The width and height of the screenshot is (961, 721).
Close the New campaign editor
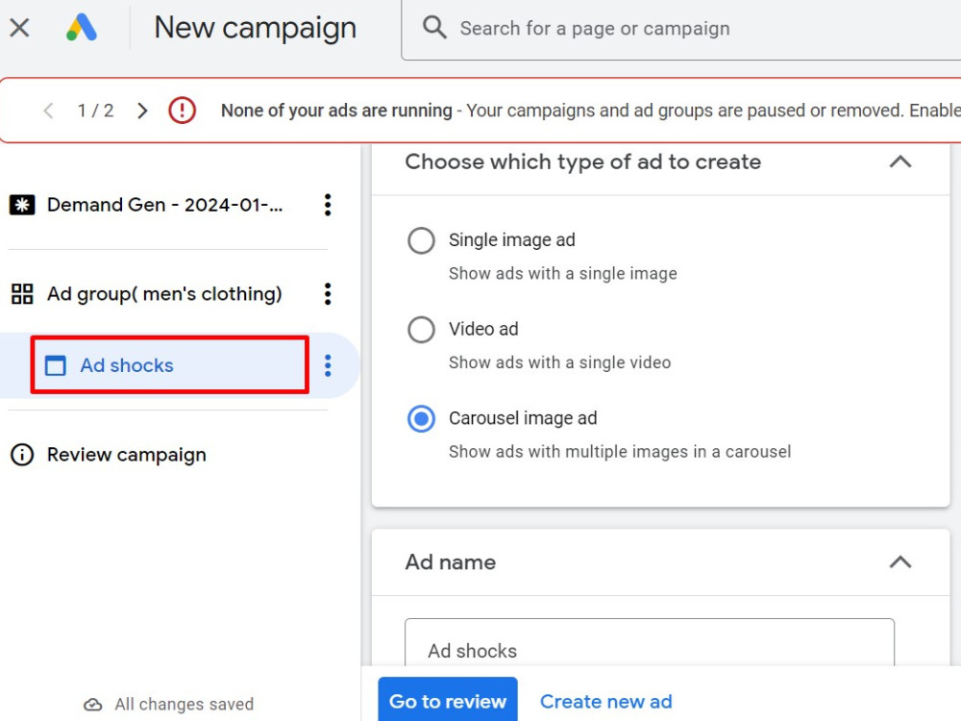tap(19, 28)
